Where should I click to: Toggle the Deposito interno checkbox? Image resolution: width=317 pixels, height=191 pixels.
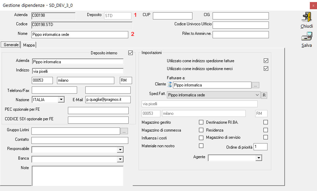coord(130,53)
